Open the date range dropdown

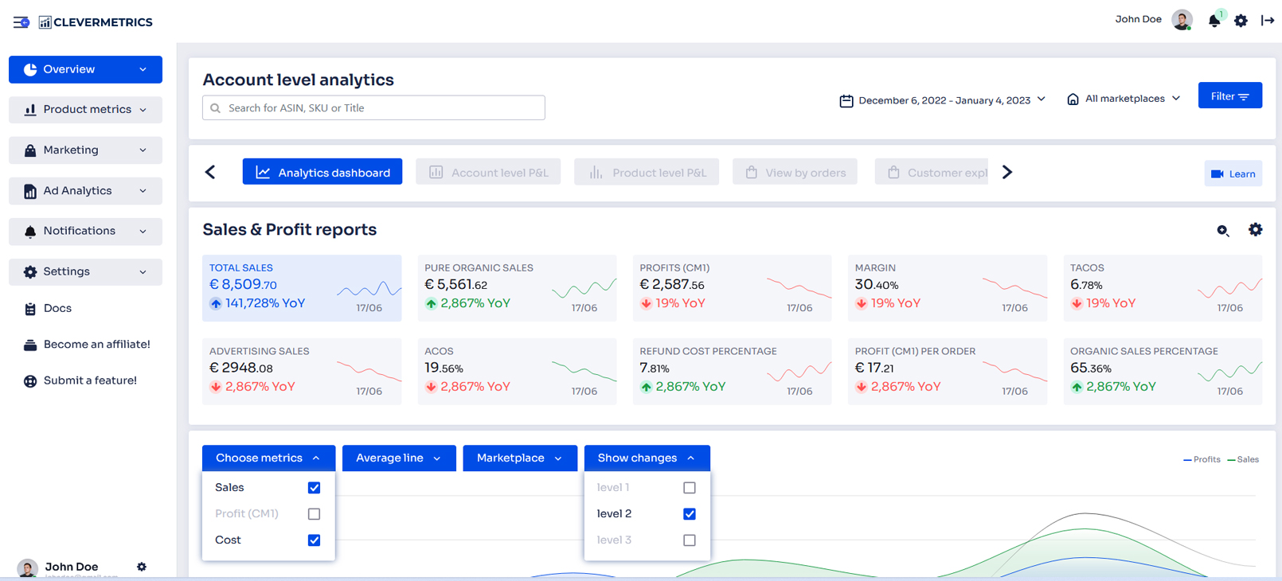click(x=943, y=100)
